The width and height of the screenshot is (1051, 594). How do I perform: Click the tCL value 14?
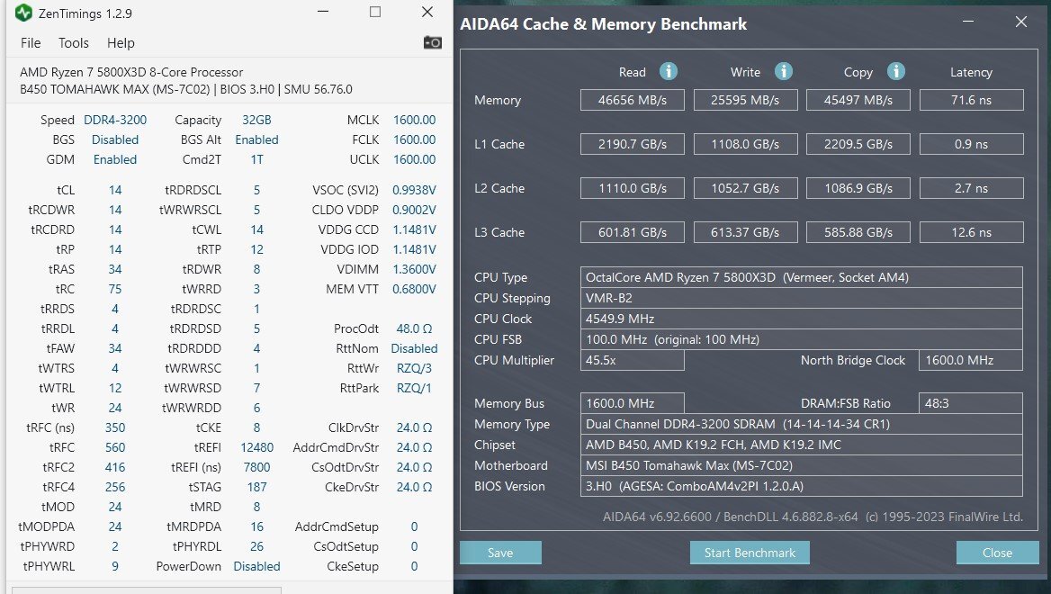point(115,191)
